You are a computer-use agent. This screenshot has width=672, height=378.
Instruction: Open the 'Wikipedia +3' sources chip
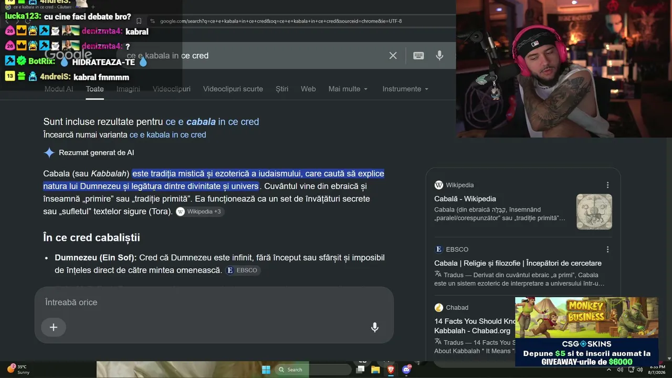[x=200, y=212]
